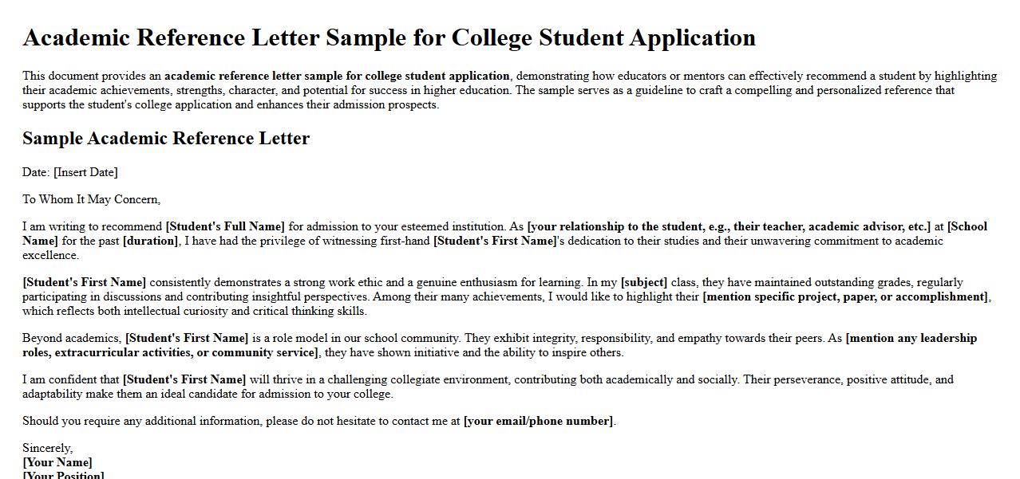
Task: Click the '[Student's Full Name]' placeholder
Action: (x=225, y=226)
